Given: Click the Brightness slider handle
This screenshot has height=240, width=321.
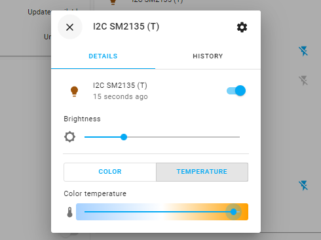Looking at the screenshot, I should click(x=124, y=137).
